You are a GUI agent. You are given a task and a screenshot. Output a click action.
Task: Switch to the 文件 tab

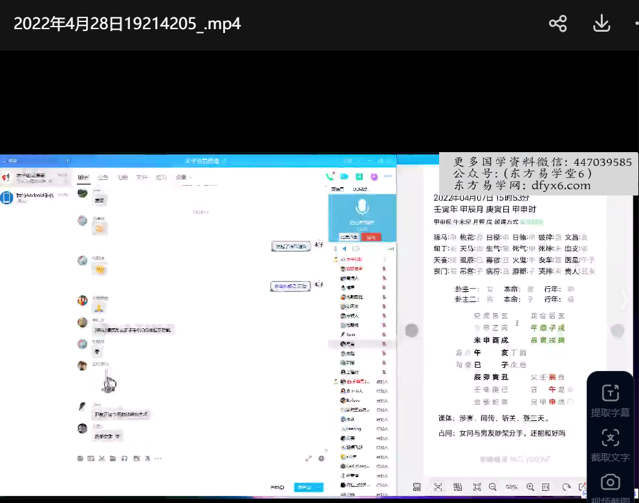[x=142, y=177]
